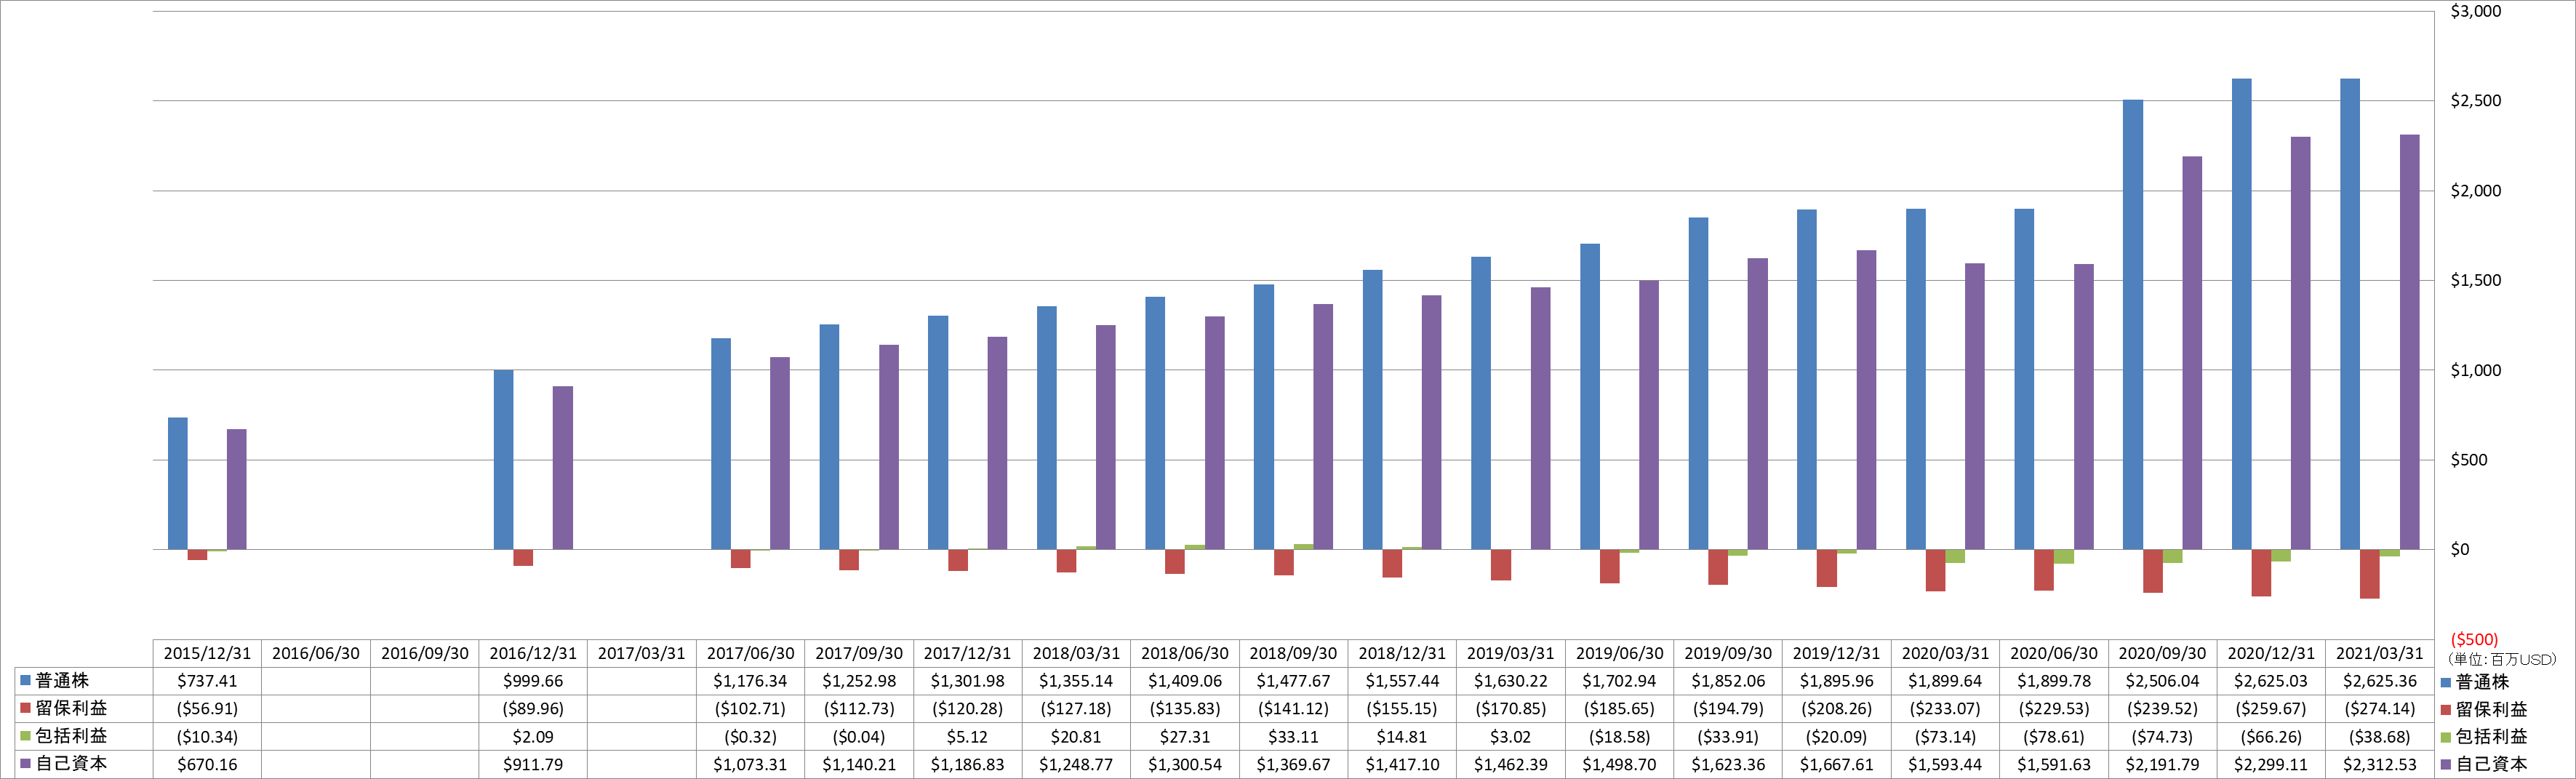
Task: Click the blue 普通株 legend swatch in the left table
Action: [25, 681]
